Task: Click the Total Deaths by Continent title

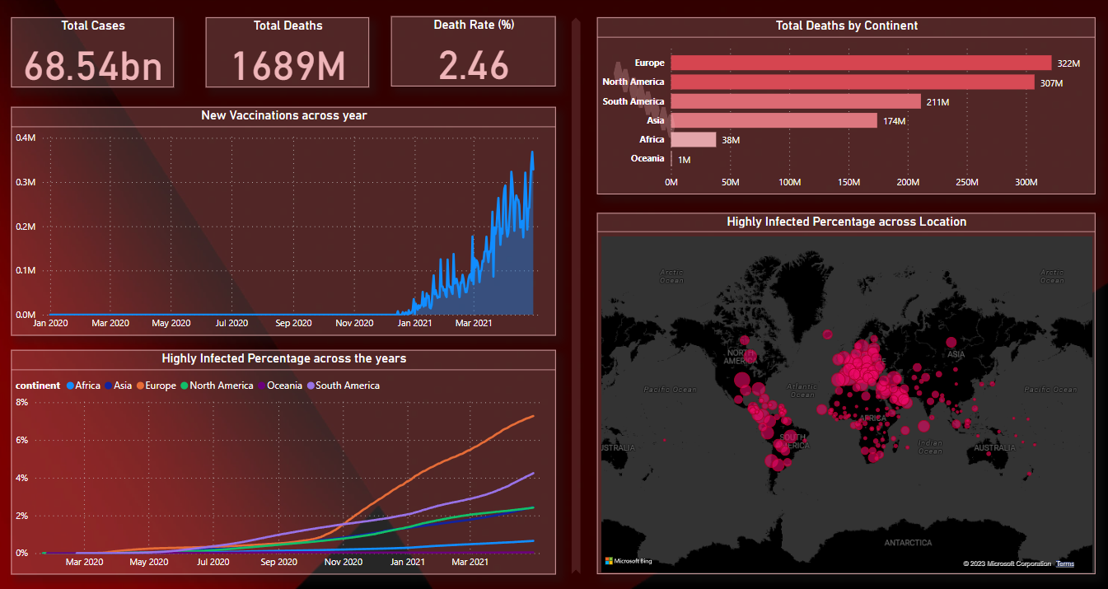Action: point(846,26)
